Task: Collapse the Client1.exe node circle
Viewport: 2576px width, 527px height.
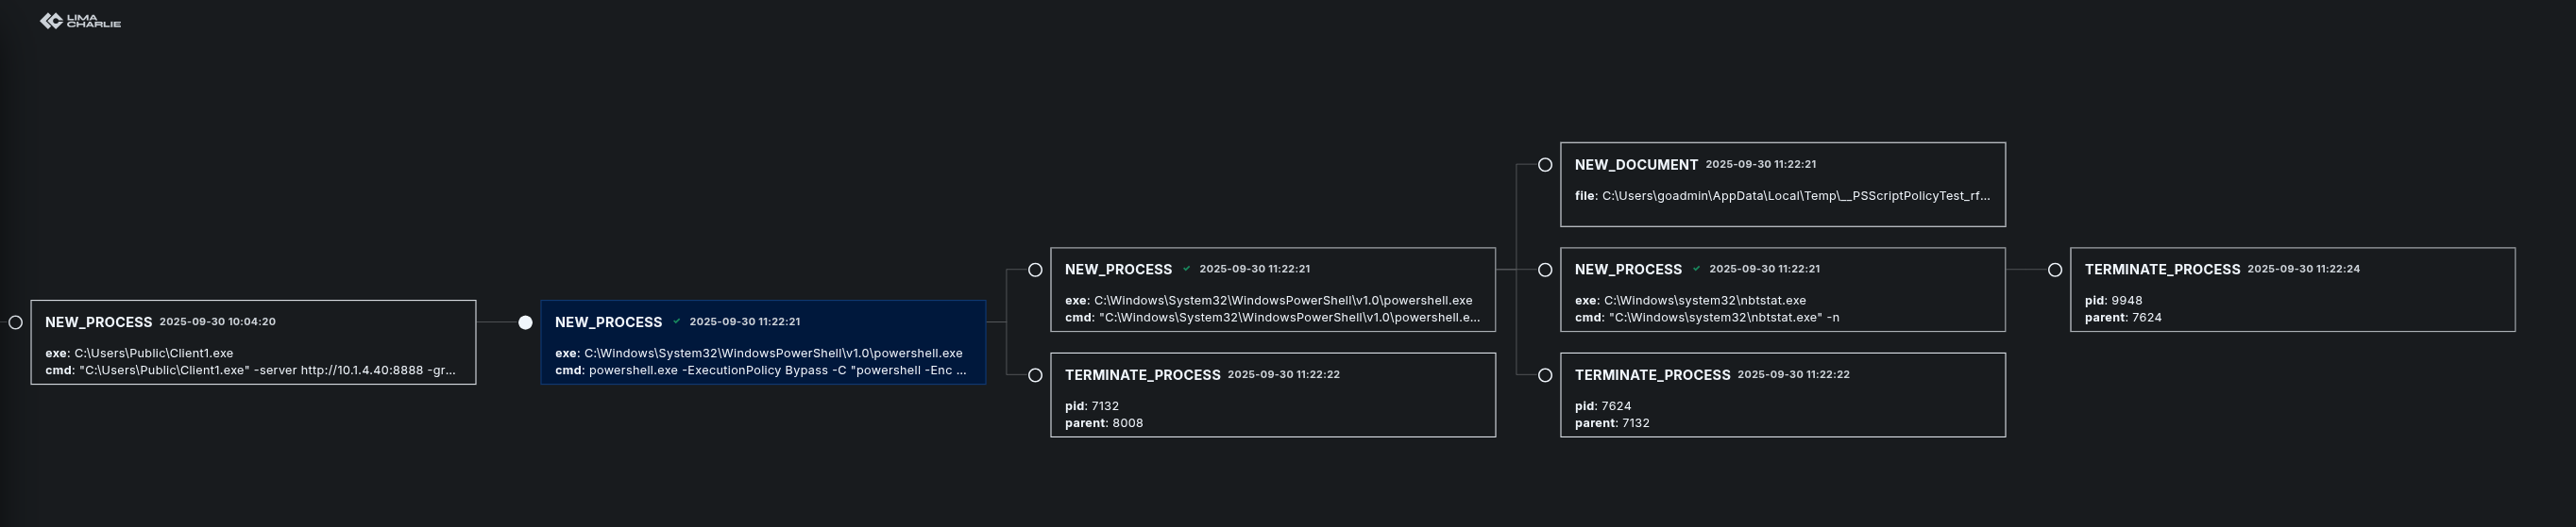Action: pyautogui.click(x=15, y=322)
